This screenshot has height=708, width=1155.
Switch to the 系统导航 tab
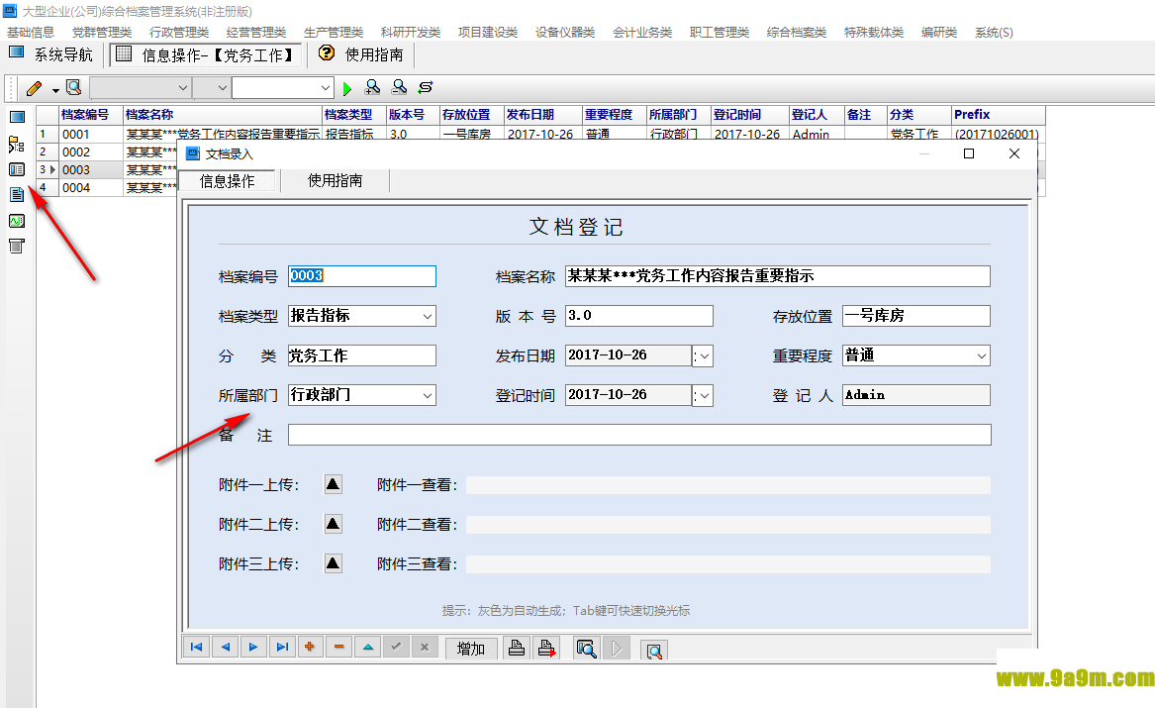pos(51,54)
